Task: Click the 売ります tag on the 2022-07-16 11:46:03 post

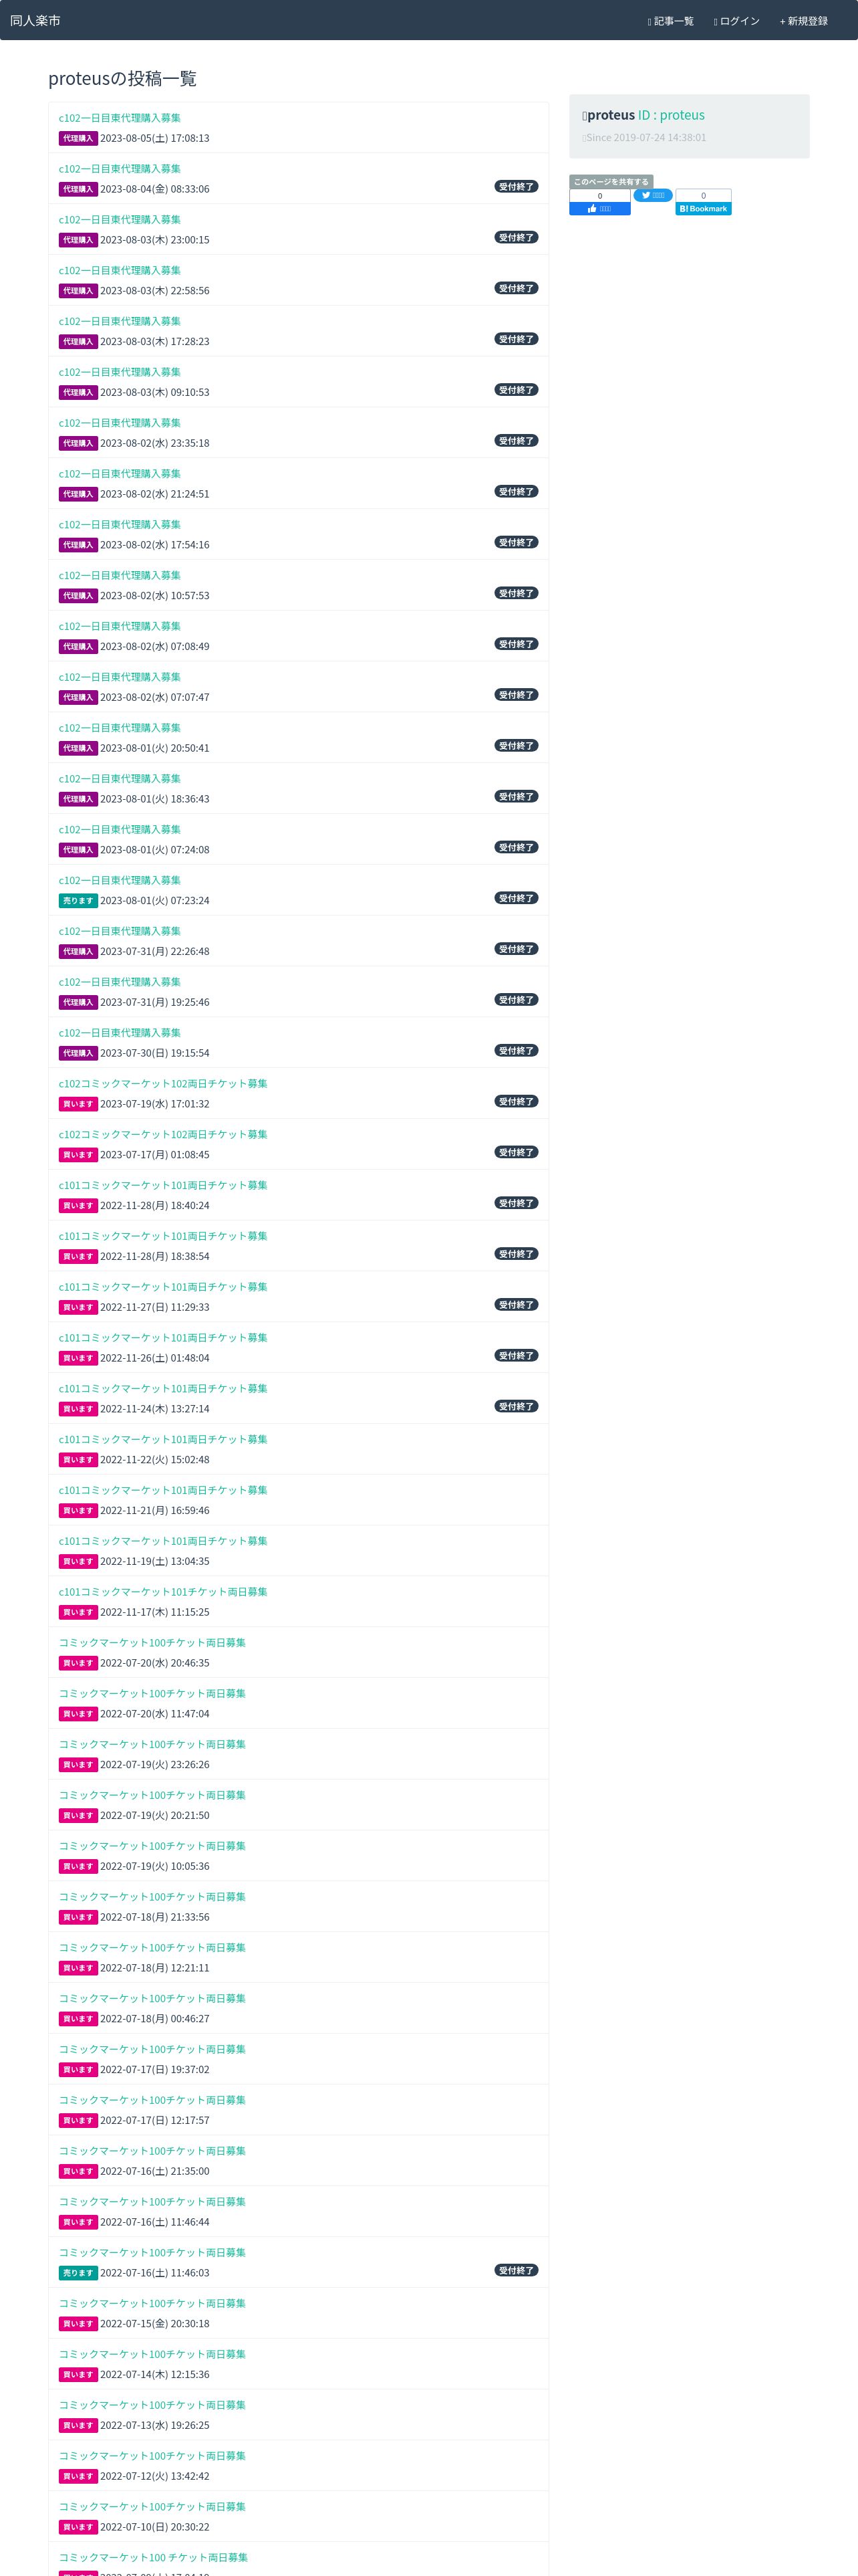Action: (78, 2272)
